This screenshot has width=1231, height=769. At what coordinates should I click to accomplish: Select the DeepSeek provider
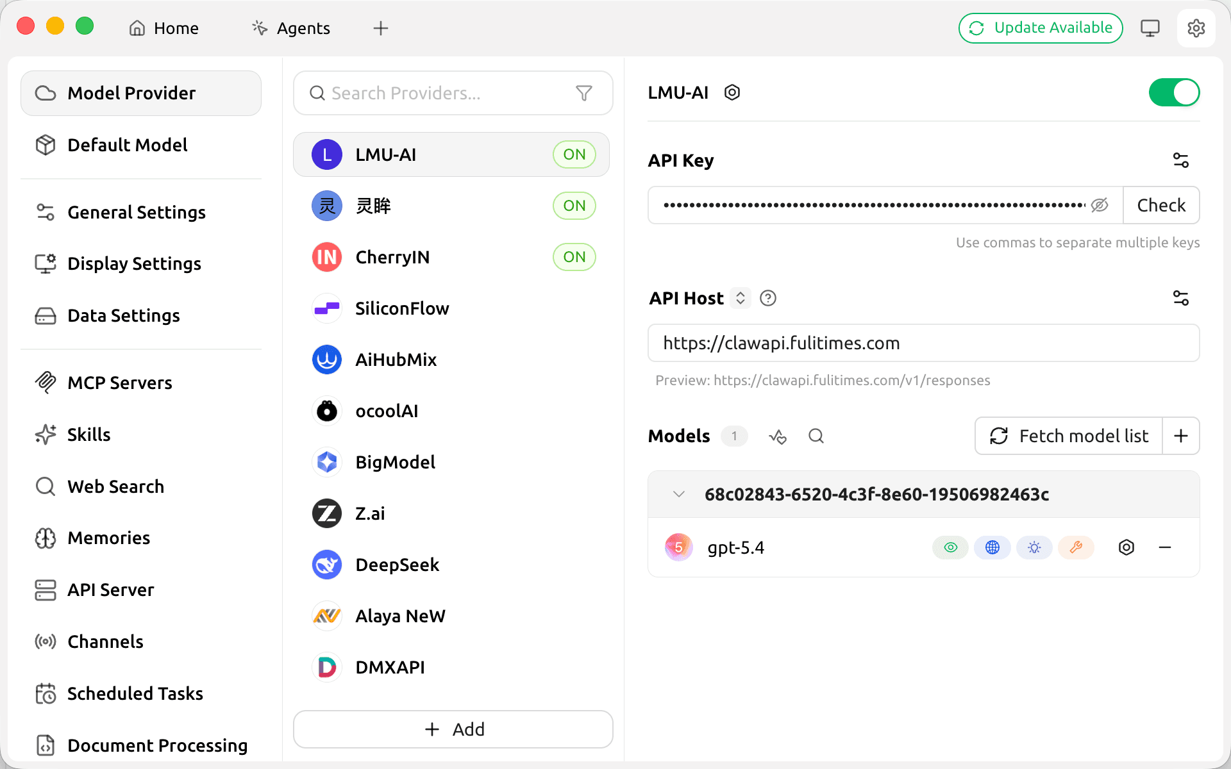[x=451, y=565]
